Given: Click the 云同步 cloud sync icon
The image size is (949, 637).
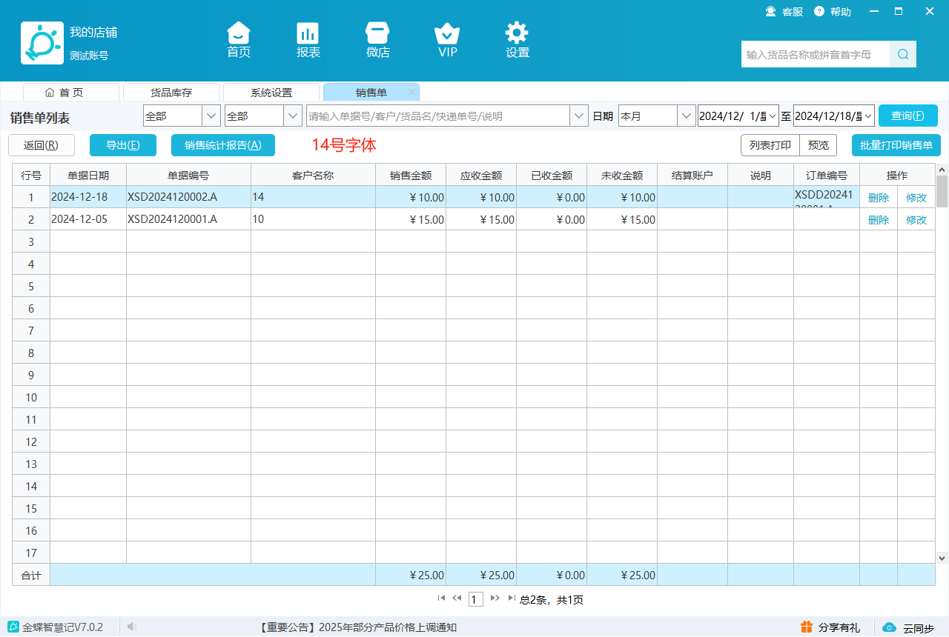Looking at the screenshot, I should [889, 627].
